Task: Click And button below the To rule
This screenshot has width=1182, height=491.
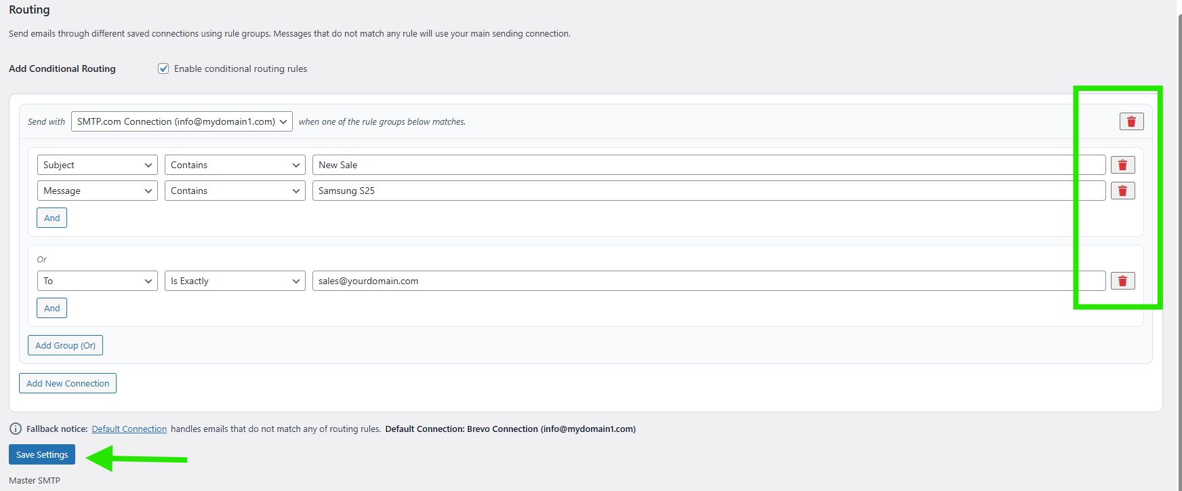Action: (52, 308)
